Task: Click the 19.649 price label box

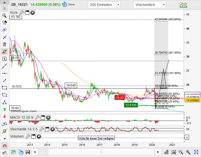Action: pos(71,85)
